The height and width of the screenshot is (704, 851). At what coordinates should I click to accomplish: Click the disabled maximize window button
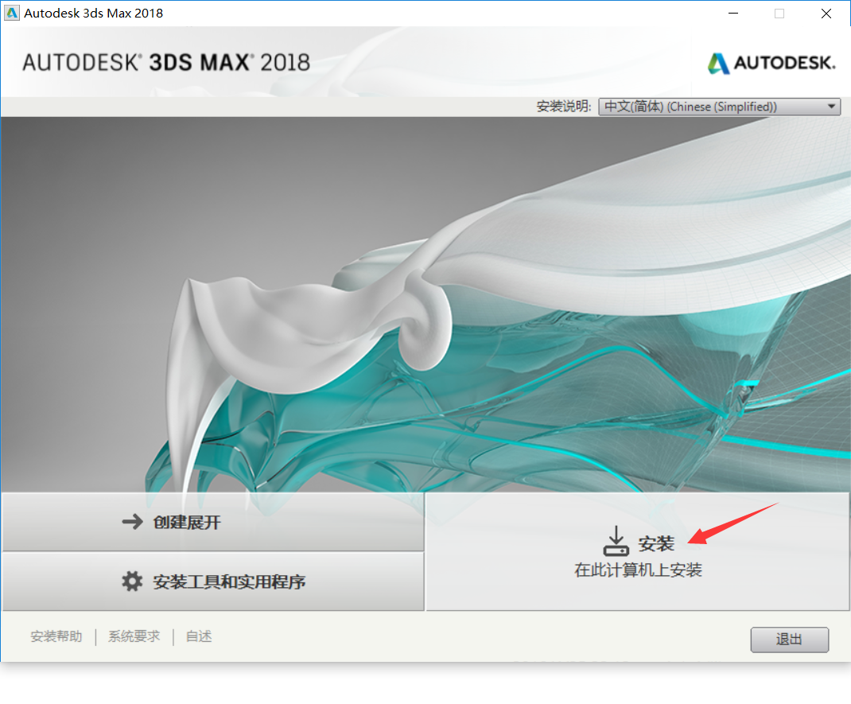tap(779, 13)
